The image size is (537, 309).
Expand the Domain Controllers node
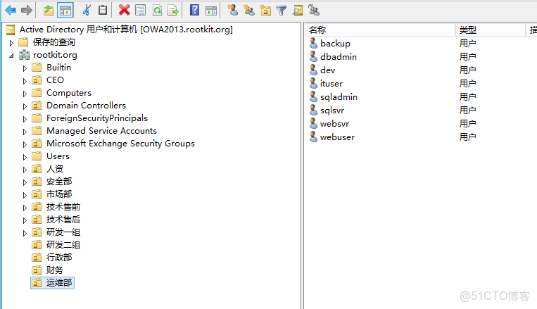click(x=25, y=106)
